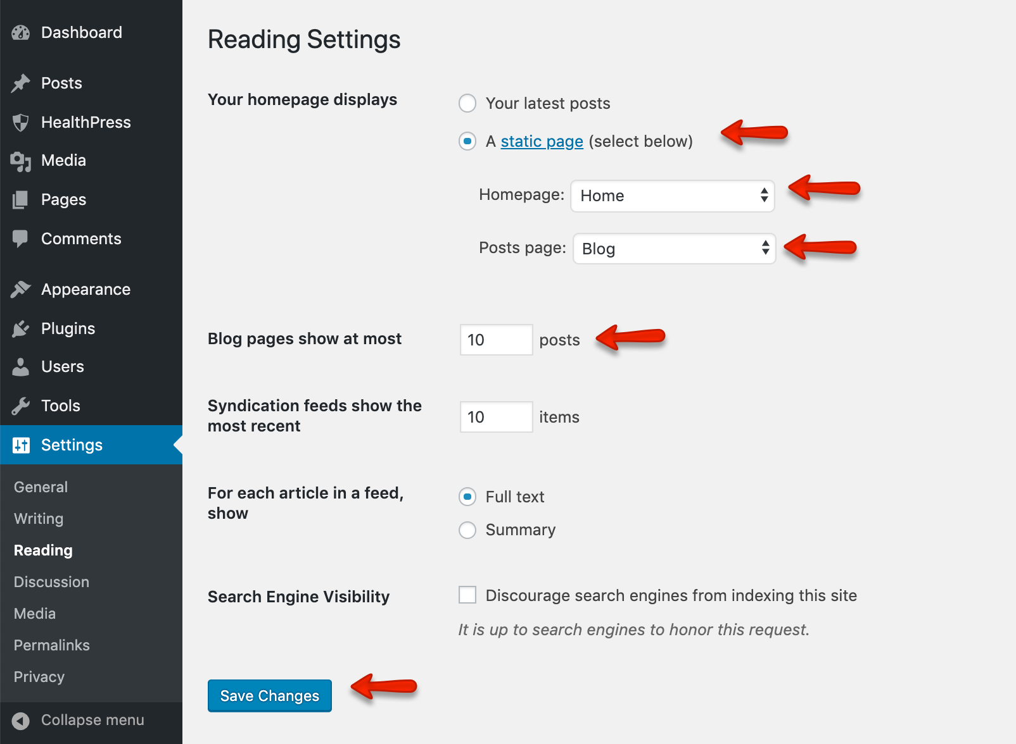Click the Plugins plug icon

tap(21, 329)
